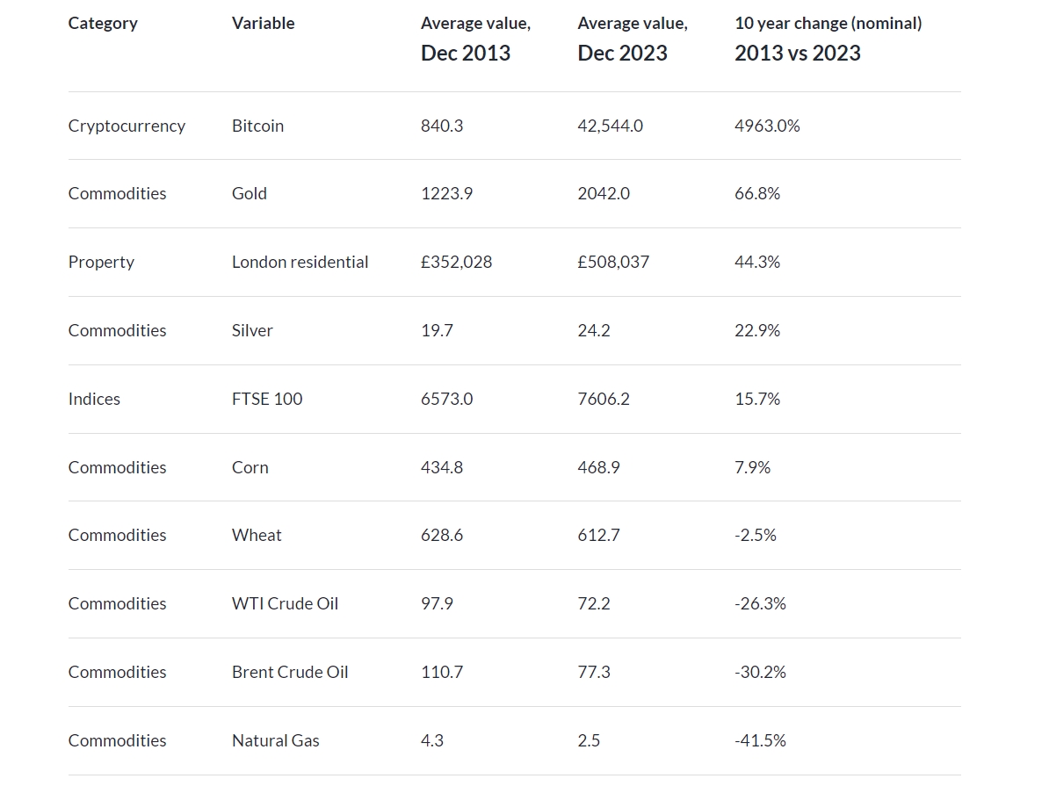The width and height of the screenshot is (1042, 793).
Task: Click the Natural Gas cell
Action: pyautogui.click(x=275, y=740)
